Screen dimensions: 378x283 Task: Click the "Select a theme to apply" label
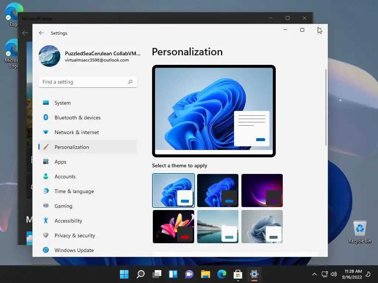[x=180, y=165]
